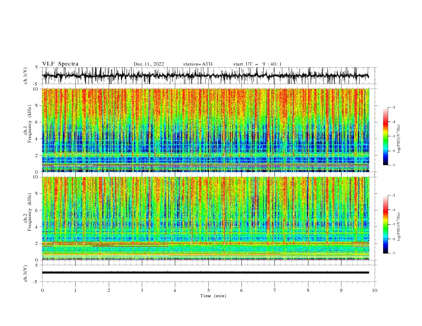Click the "station=ATH" label

[198, 64]
